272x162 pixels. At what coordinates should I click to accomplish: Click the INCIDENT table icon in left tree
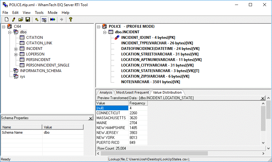(x=22, y=49)
